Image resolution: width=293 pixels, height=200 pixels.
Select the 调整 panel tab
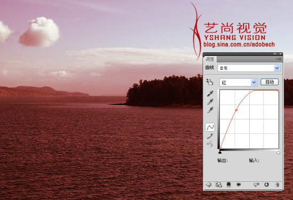coord(210,59)
